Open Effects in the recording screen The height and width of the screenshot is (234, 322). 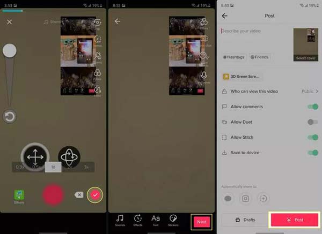click(x=19, y=197)
